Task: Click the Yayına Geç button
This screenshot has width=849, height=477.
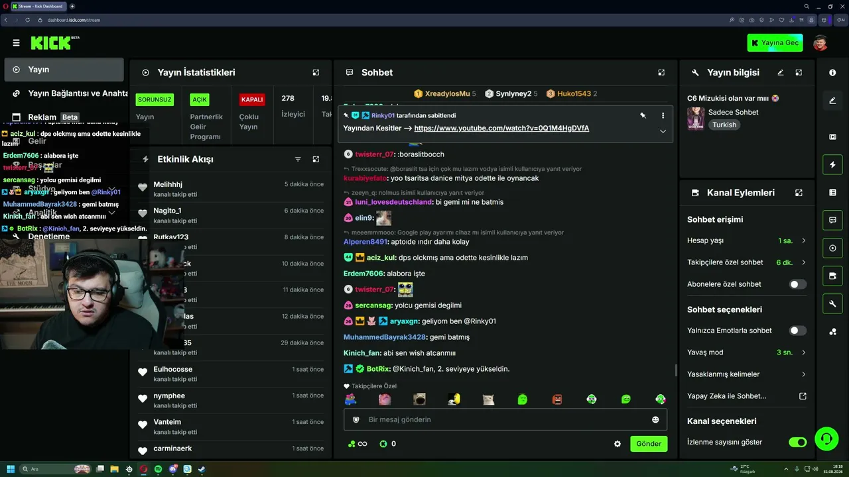Action: pyautogui.click(x=775, y=43)
